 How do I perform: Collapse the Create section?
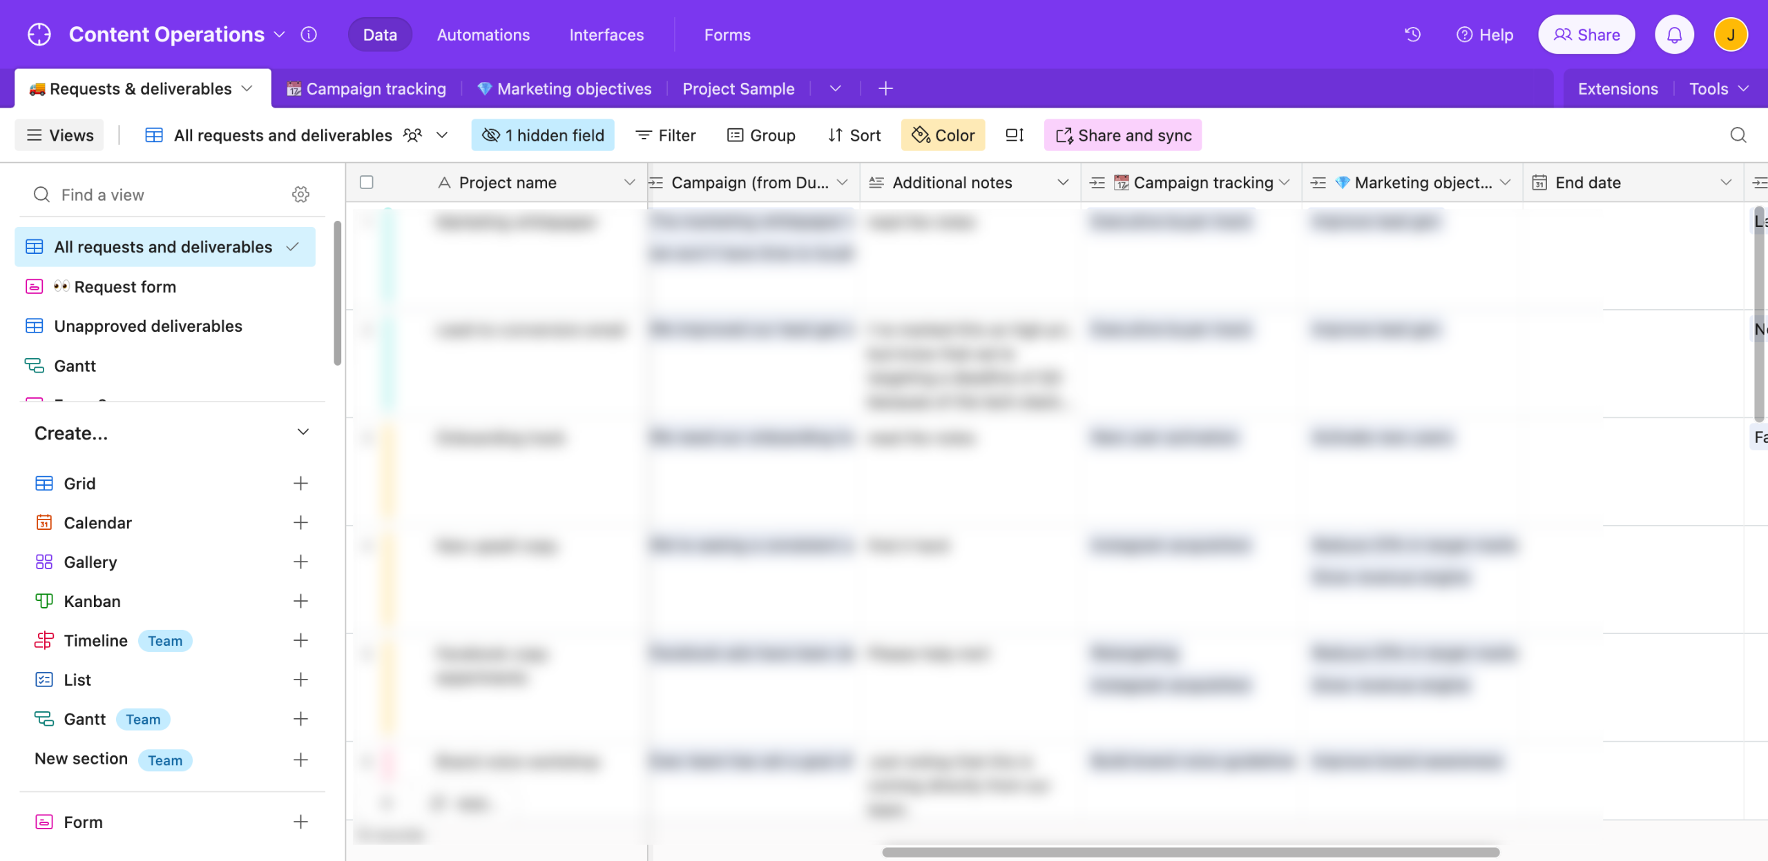[302, 433]
